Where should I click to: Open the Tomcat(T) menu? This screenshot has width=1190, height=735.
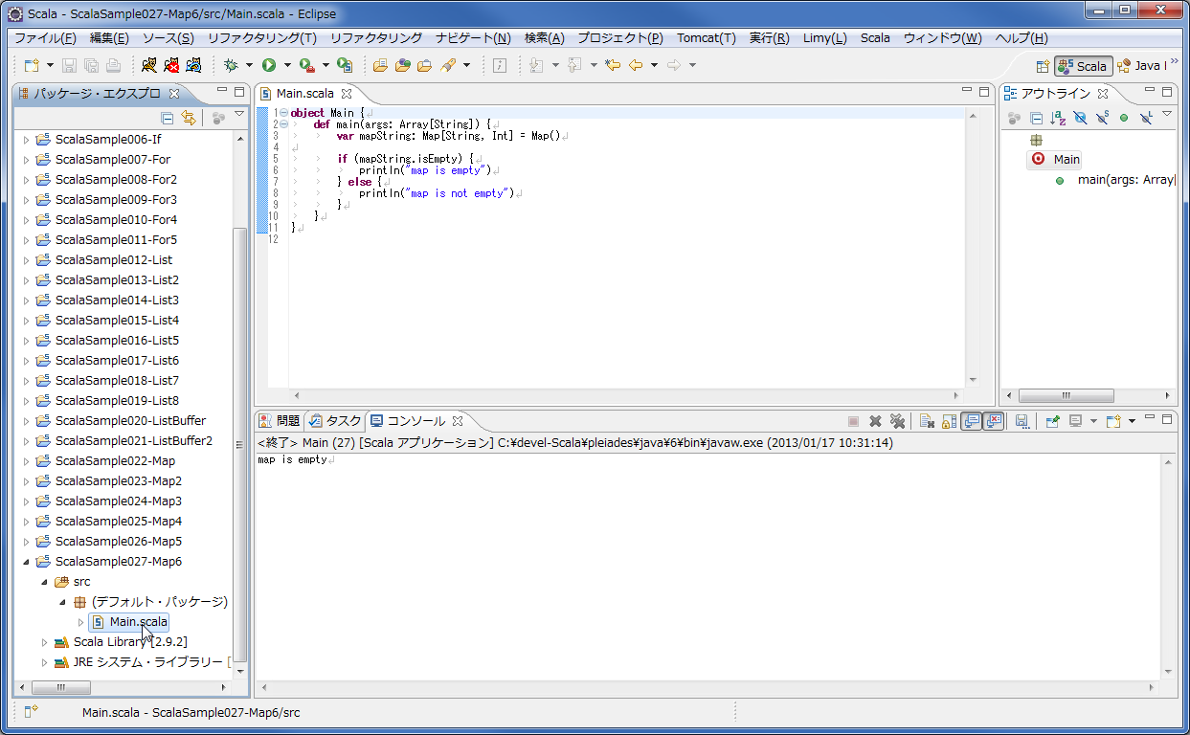coord(707,38)
